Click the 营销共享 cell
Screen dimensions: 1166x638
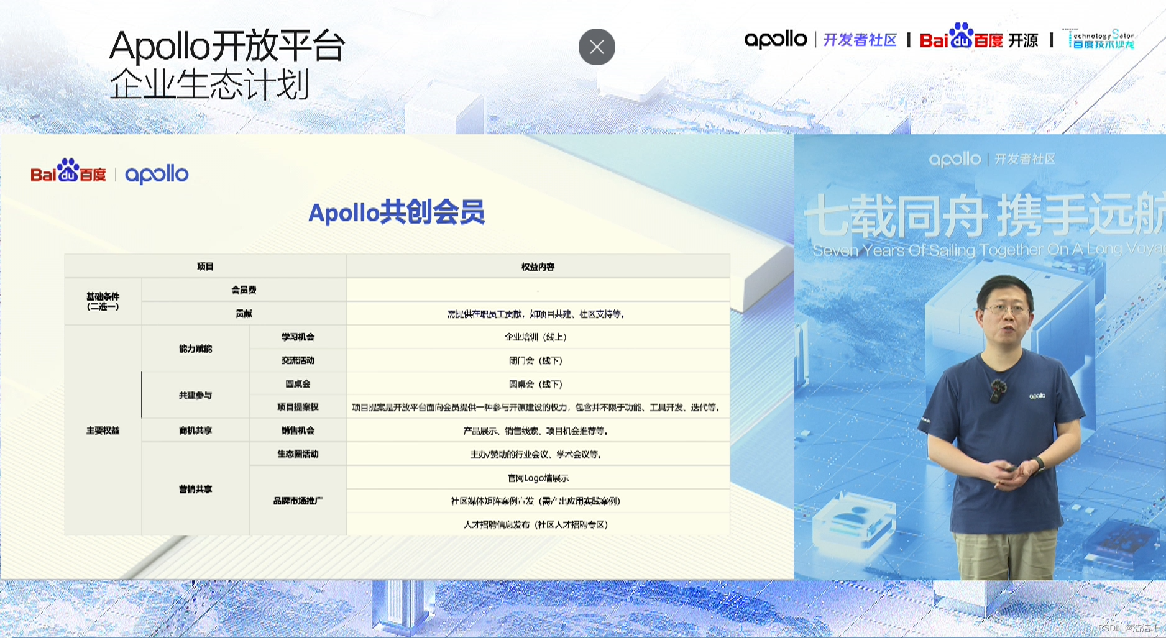tap(196, 490)
